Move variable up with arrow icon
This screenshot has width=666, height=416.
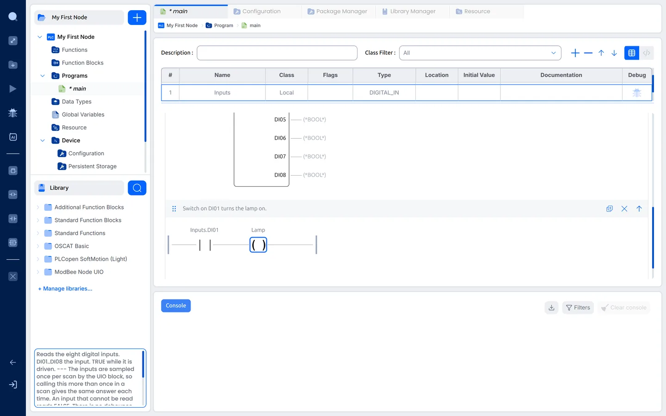(601, 53)
